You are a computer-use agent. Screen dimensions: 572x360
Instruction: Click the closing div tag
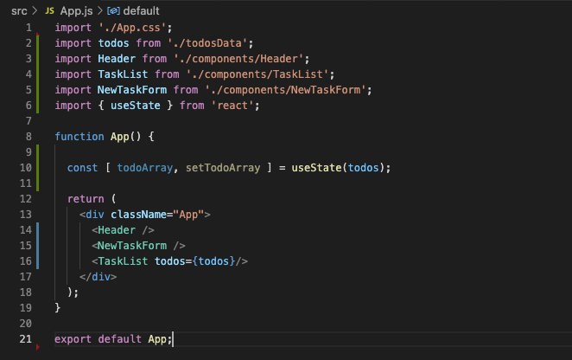tap(99, 277)
